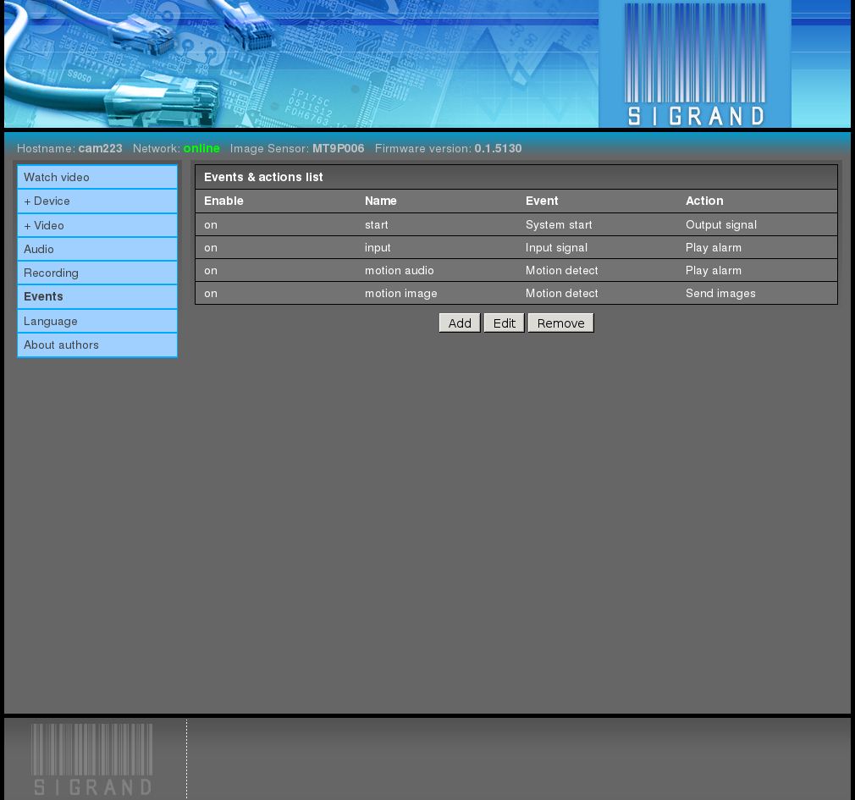Click the Add button

tap(460, 323)
